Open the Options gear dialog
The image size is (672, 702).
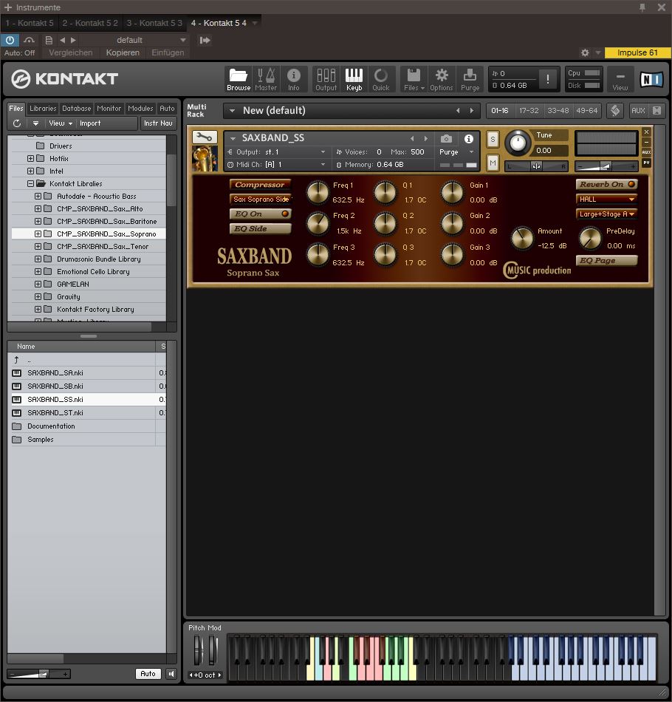tap(442, 79)
